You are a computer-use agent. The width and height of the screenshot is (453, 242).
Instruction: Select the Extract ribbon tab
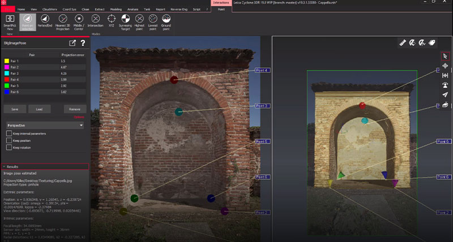click(x=100, y=9)
